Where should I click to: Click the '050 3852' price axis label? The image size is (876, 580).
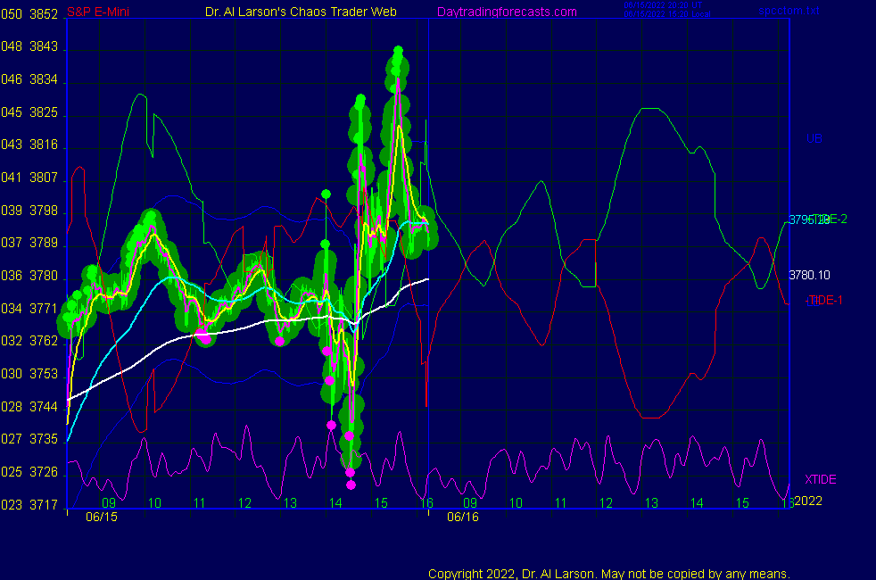(29, 14)
